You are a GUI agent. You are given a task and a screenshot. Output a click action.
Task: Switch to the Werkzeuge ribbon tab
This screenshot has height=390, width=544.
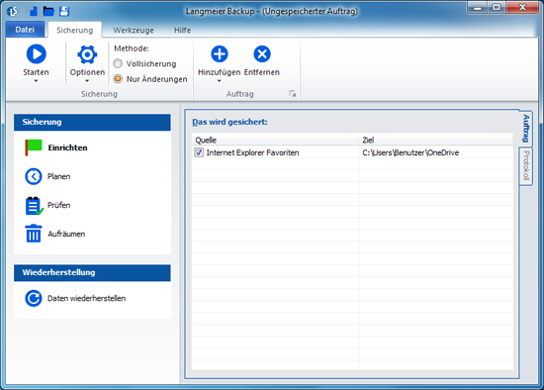point(134,31)
